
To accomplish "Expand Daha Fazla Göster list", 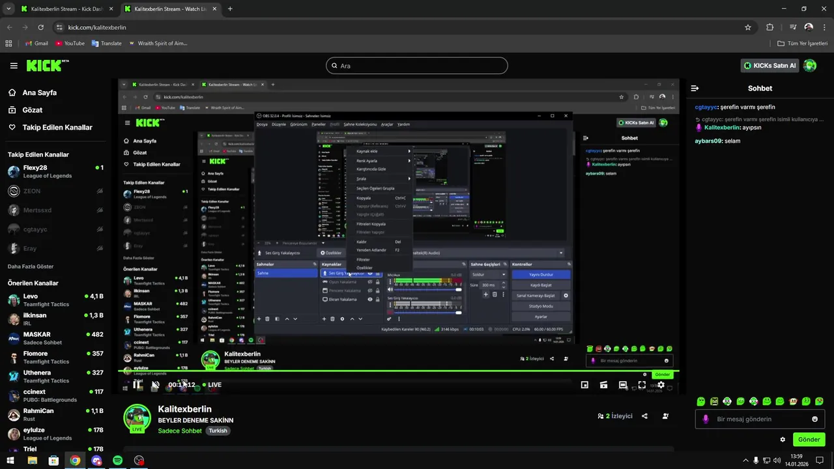I will tap(31, 266).
